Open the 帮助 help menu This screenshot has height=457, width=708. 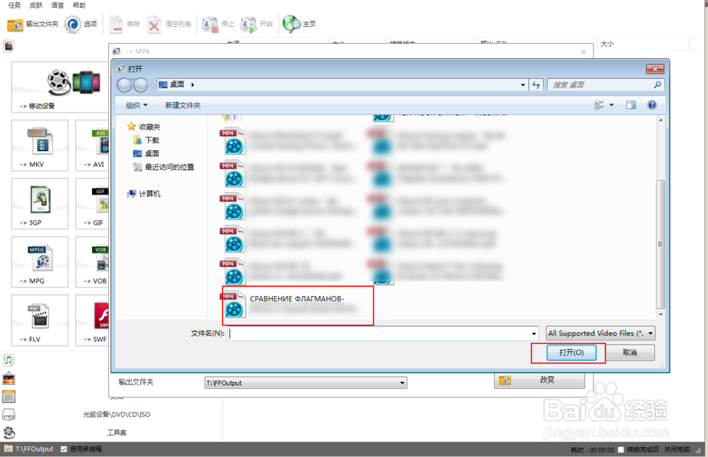click(79, 5)
